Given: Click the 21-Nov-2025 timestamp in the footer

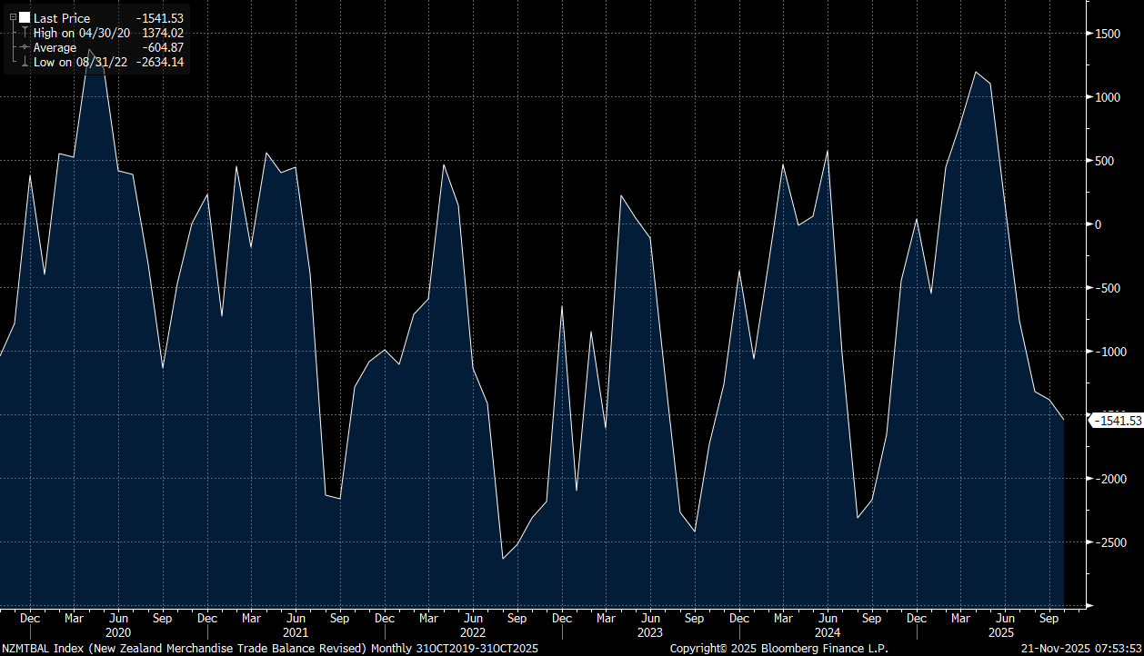Looking at the screenshot, I should pos(1078,648).
